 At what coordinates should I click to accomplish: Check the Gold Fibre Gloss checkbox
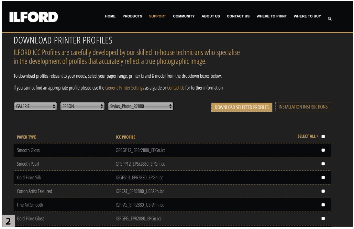point(323,218)
